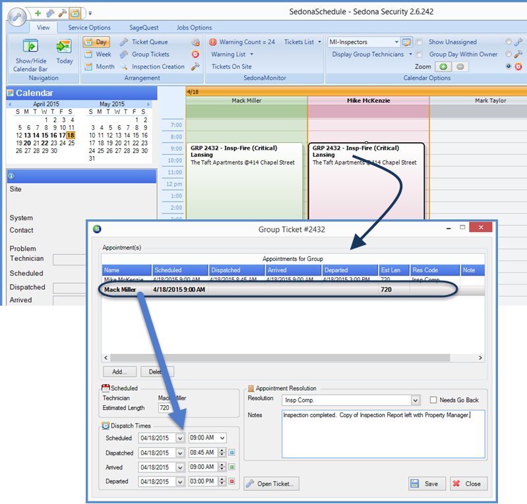527x504 pixels.
Task: Click the highlighted calendar icon in quick access toolbar
Action: pos(75,13)
